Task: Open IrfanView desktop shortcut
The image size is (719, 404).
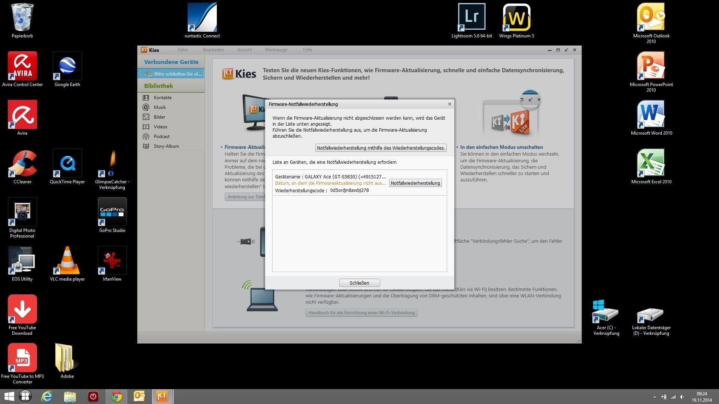Action: (x=112, y=264)
